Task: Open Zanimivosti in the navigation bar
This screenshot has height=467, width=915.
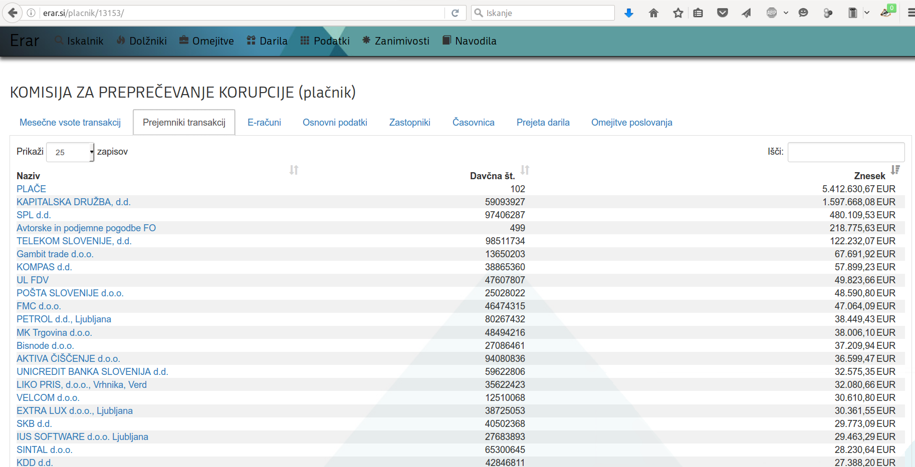Action: [396, 41]
